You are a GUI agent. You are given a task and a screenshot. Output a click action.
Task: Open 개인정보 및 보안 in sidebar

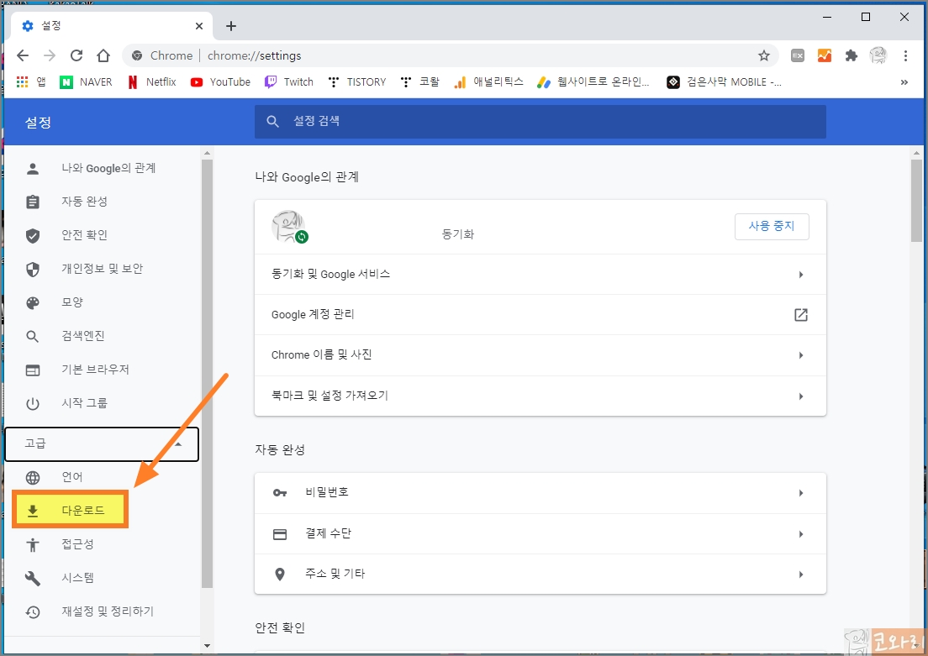[x=102, y=269]
